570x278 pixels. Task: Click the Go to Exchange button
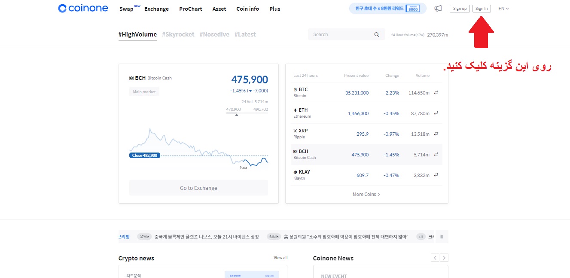pos(198,188)
